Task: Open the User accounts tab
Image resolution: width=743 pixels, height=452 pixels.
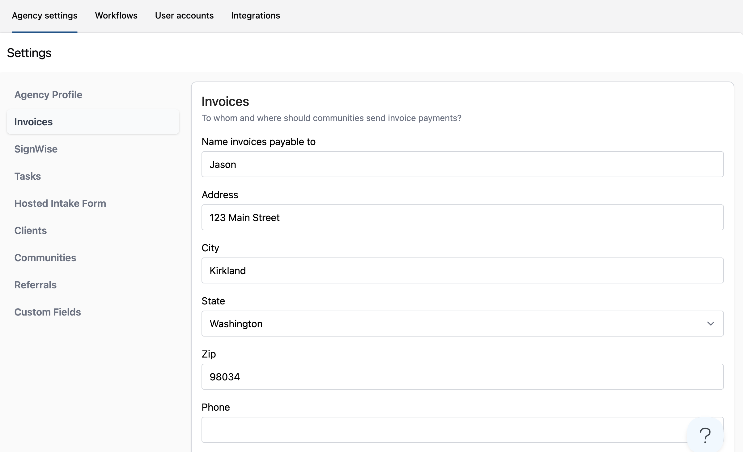Action: 184,15
